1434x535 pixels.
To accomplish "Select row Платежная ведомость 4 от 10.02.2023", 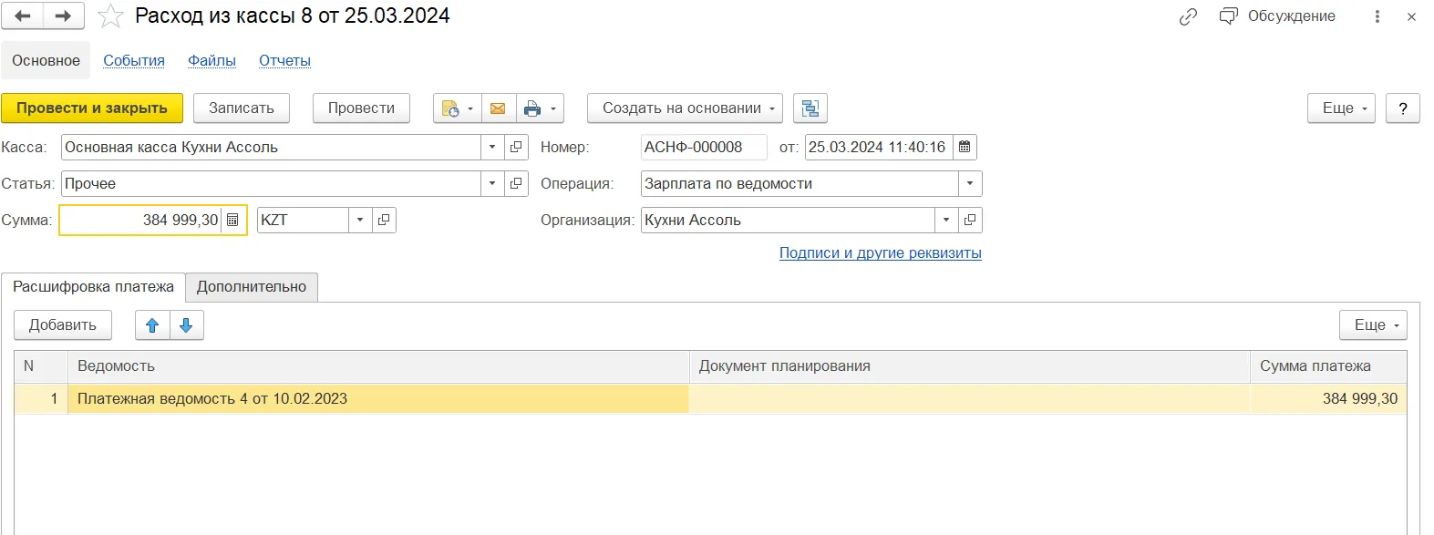I will (378, 398).
